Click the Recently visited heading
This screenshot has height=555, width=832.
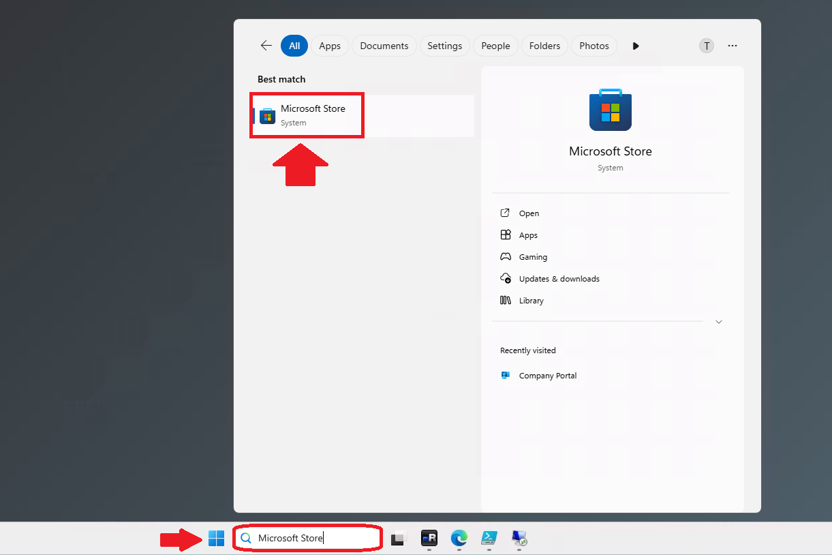click(x=528, y=350)
